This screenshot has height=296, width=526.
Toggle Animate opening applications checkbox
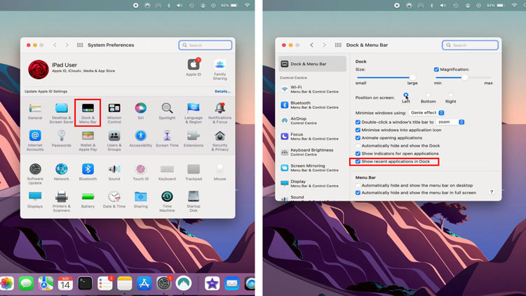[358, 138]
